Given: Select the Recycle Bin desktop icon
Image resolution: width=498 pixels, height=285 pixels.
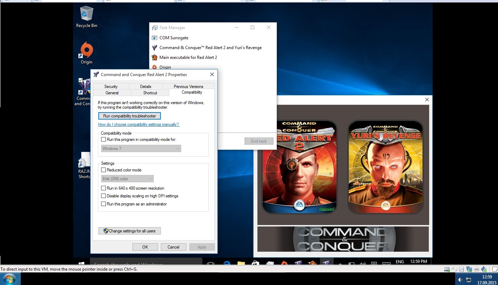Looking at the screenshot, I should tap(87, 17).
